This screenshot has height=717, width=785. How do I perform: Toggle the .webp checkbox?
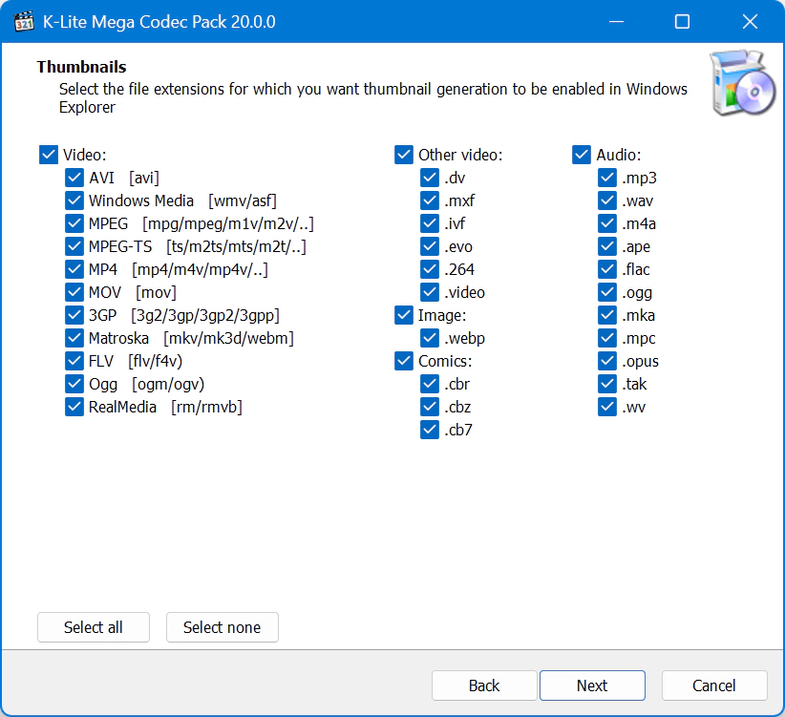pyautogui.click(x=430, y=338)
